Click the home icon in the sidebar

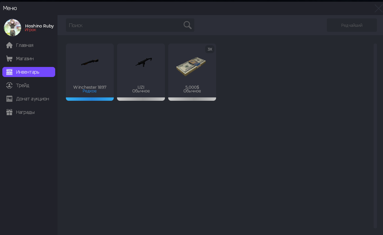click(x=9, y=45)
